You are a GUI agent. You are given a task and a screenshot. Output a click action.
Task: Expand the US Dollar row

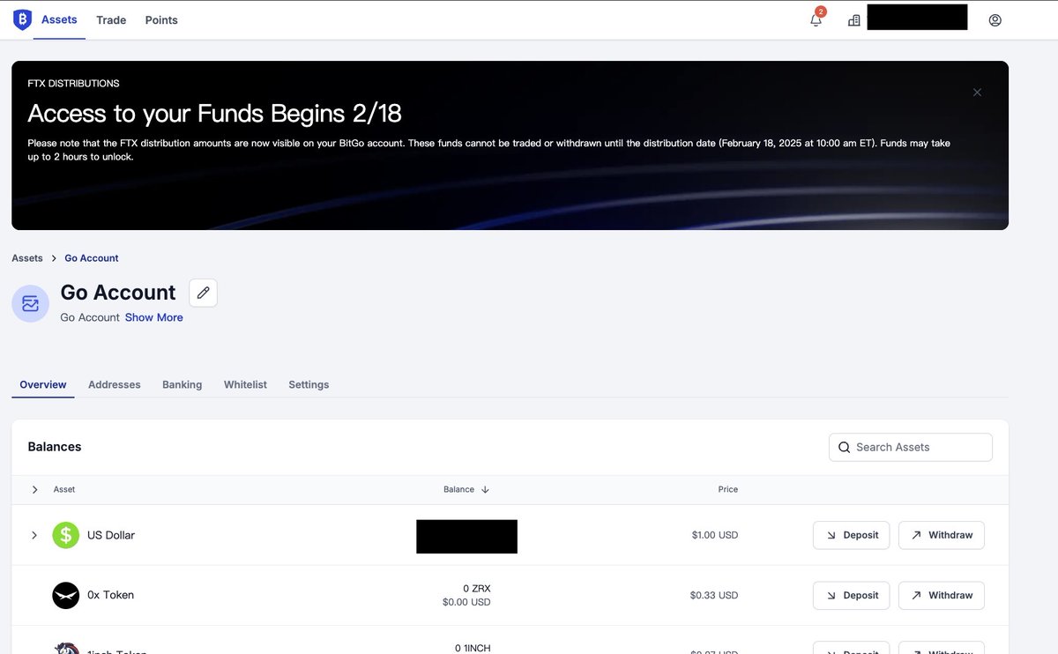coord(34,535)
